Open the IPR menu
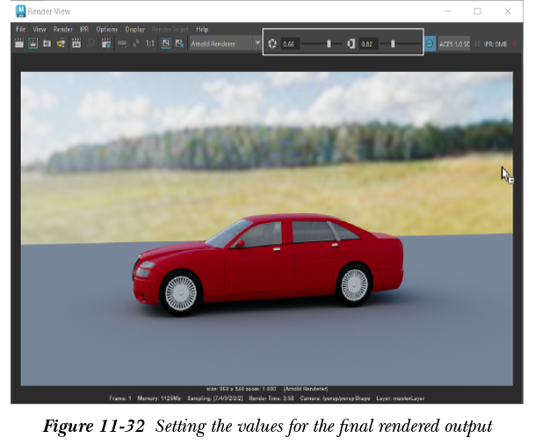 pos(84,29)
